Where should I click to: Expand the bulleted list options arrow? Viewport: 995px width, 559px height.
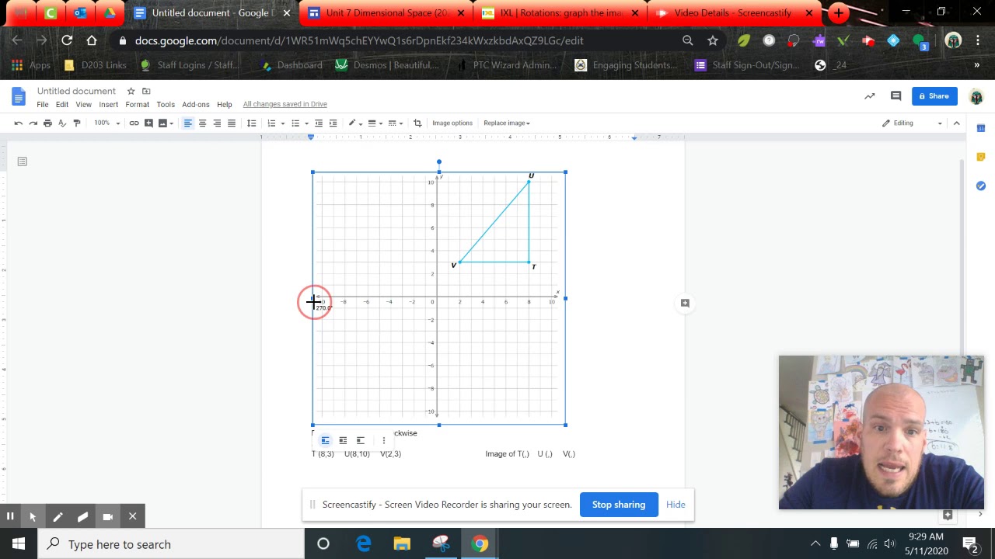point(307,123)
